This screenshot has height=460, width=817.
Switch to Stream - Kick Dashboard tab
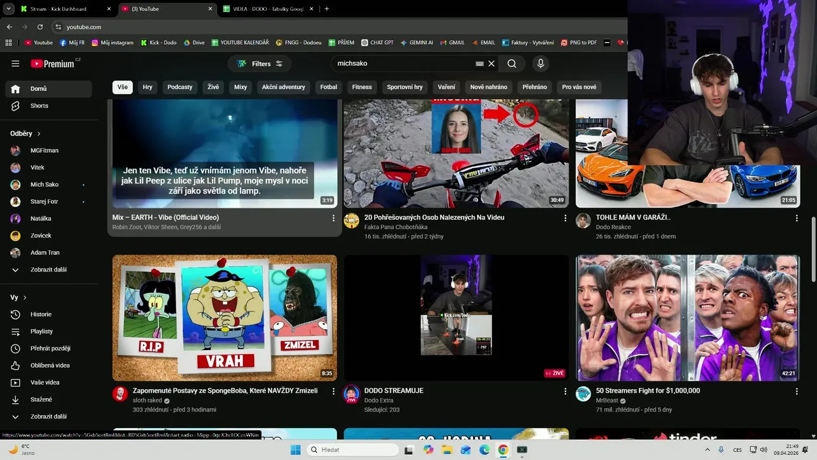click(x=66, y=9)
